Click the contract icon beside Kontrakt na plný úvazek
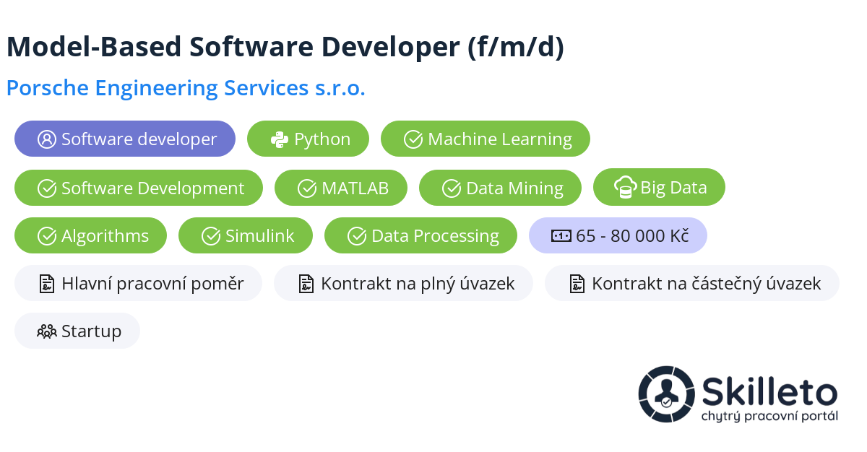The height and width of the screenshot is (452, 867). [306, 284]
